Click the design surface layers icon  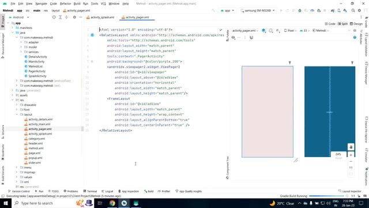click(x=263, y=31)
